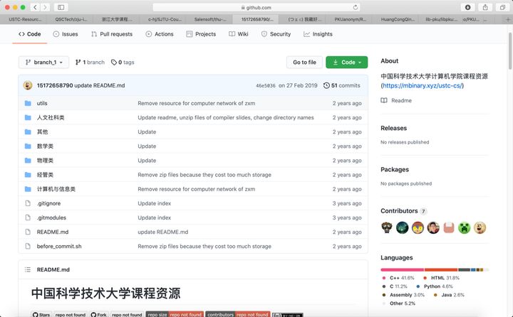Open the 人文社科类 folder icon

coord(28,117)
